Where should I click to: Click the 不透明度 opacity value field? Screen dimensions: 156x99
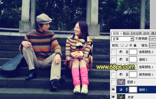click(152, 39)
